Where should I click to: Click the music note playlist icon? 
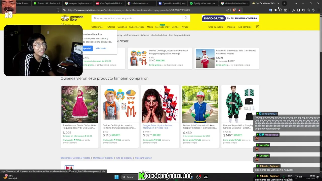click(294, 10)
